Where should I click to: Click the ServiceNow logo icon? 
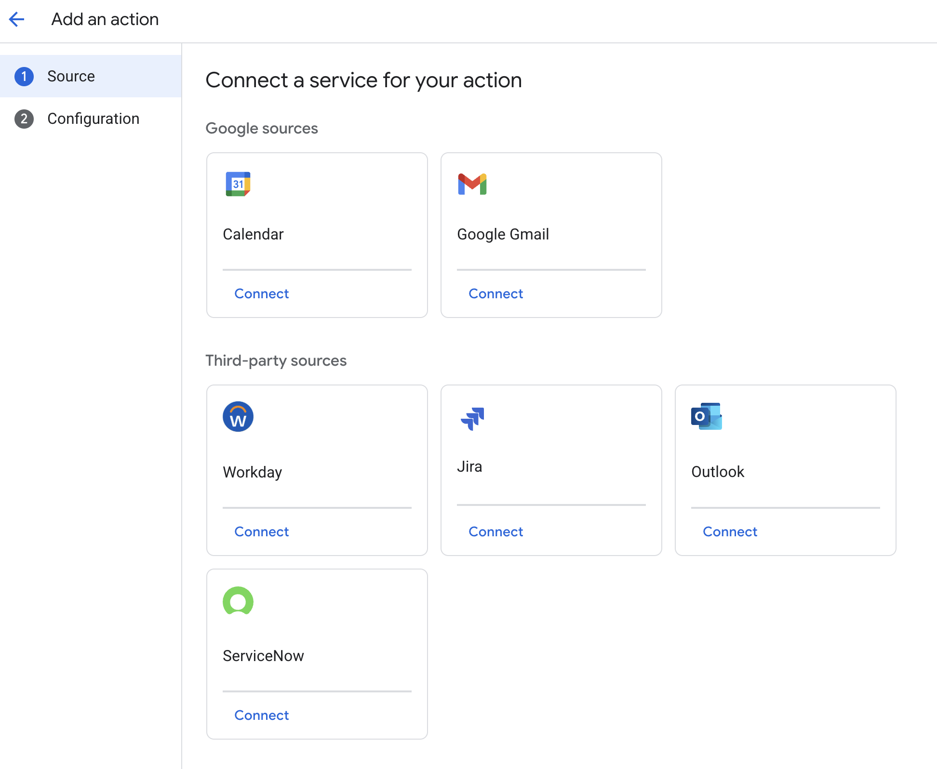coord(238,601)
